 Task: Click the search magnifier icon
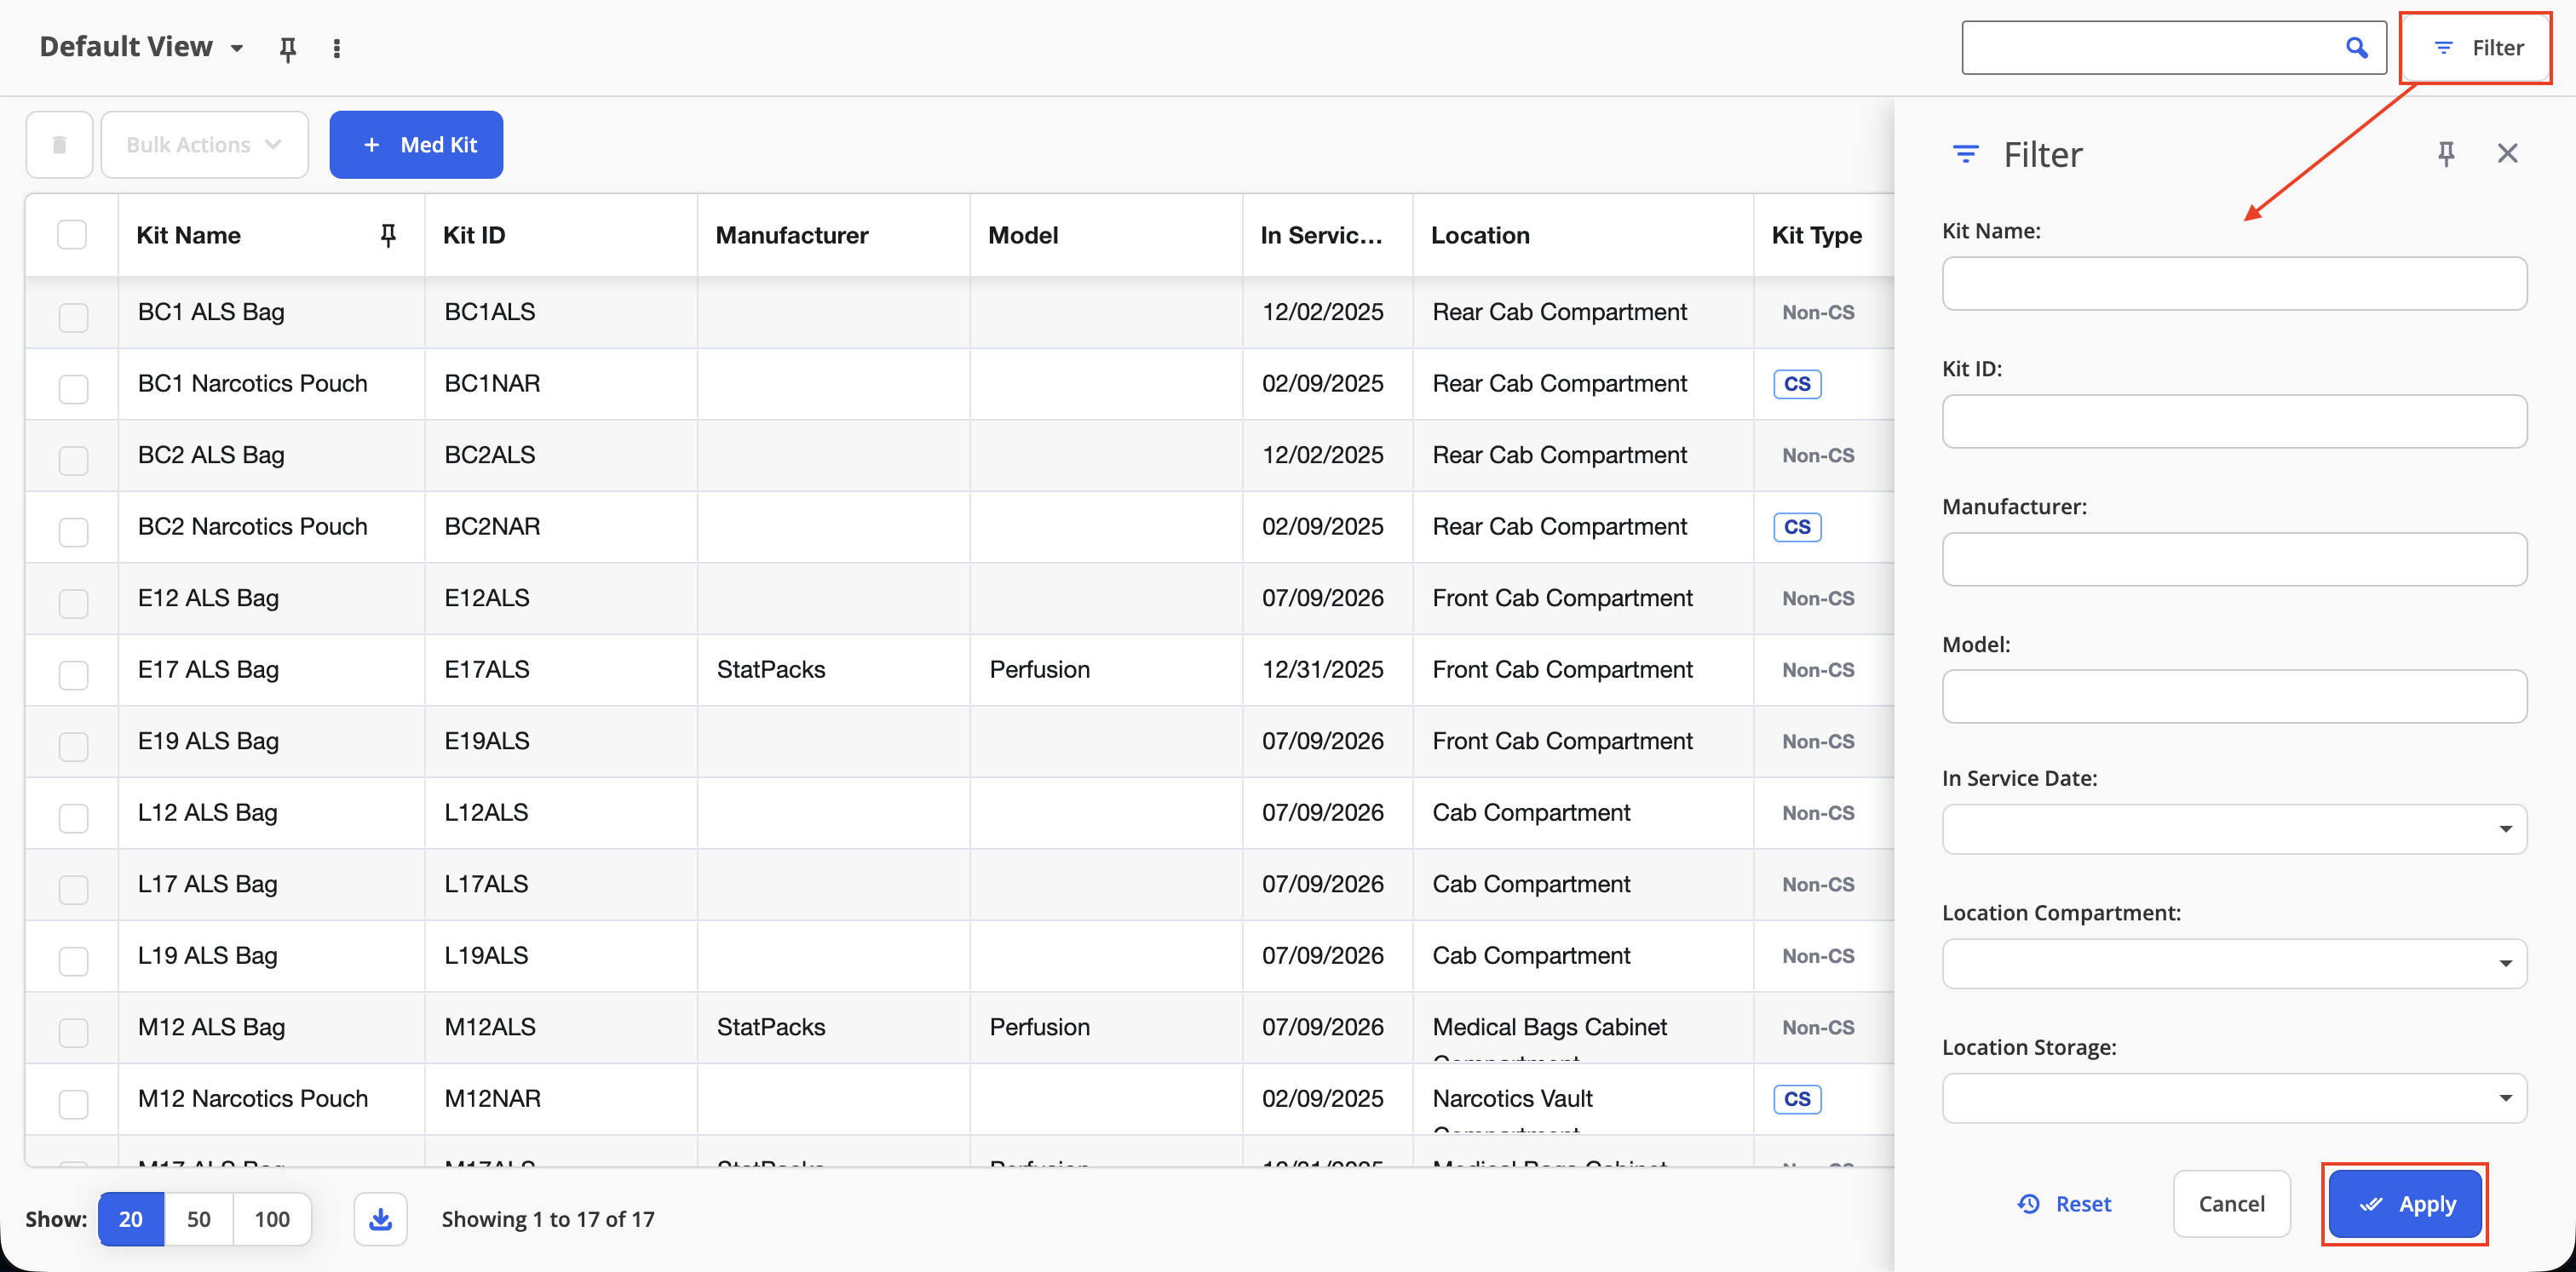click(x=2356, y=48)
